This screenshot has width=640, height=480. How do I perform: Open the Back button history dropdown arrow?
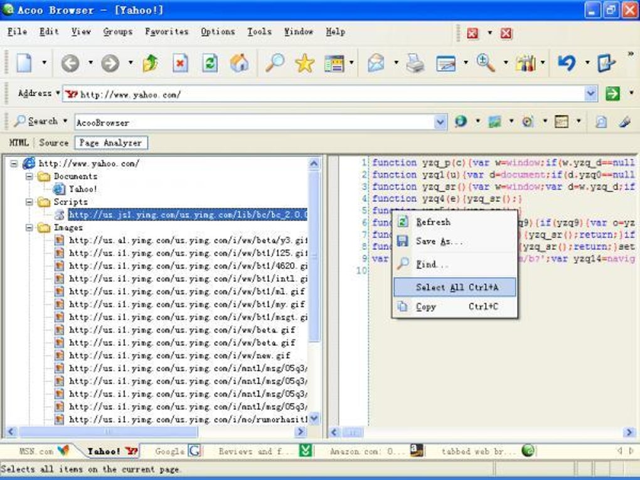90,63
